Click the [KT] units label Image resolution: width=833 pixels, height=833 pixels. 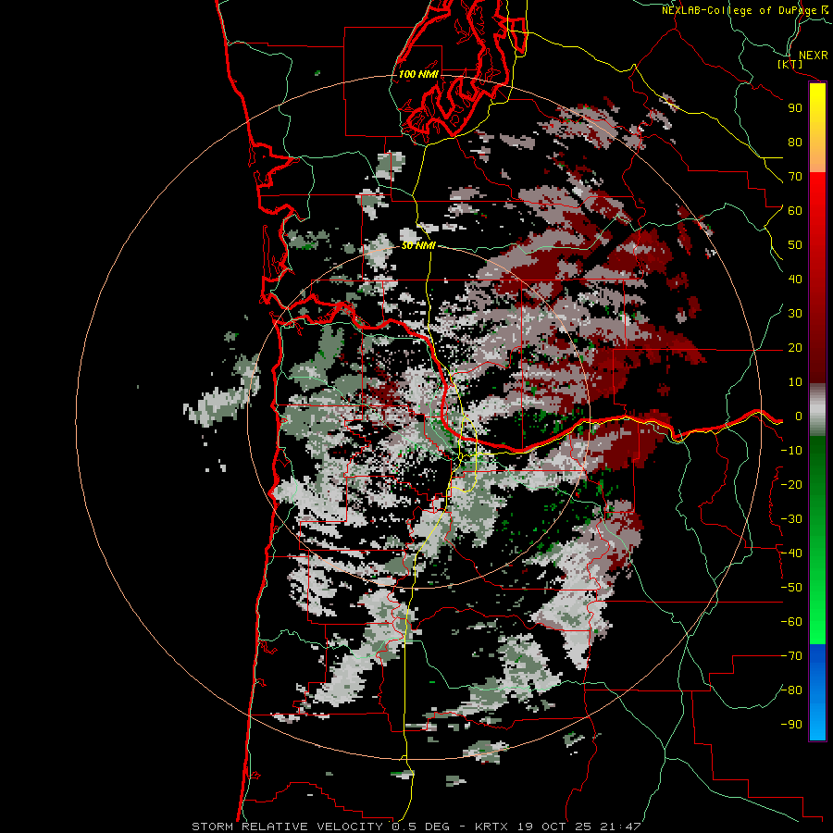[x=789, y=64]
